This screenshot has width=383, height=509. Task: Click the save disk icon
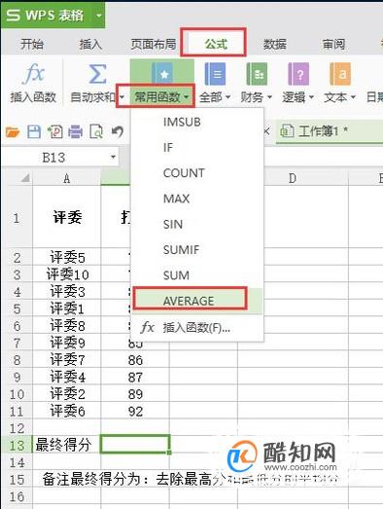coord(34,132)
